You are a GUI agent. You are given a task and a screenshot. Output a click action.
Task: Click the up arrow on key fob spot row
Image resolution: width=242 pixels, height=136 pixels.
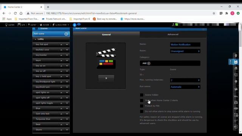click(x=61, y=45)
